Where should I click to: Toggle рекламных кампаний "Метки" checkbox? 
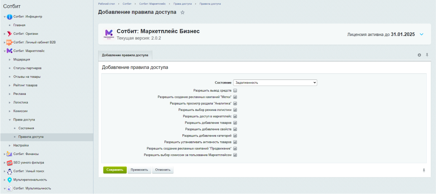(235, 97)
